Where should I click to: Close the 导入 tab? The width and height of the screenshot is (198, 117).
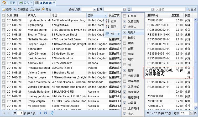tap(32, 2)
